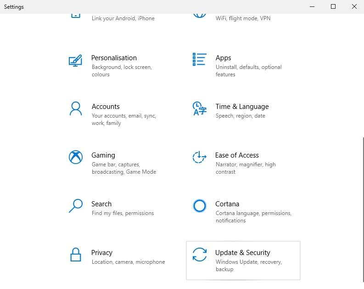
Task: Click the vertical scrollbar thumb
Action: (363, 210)
